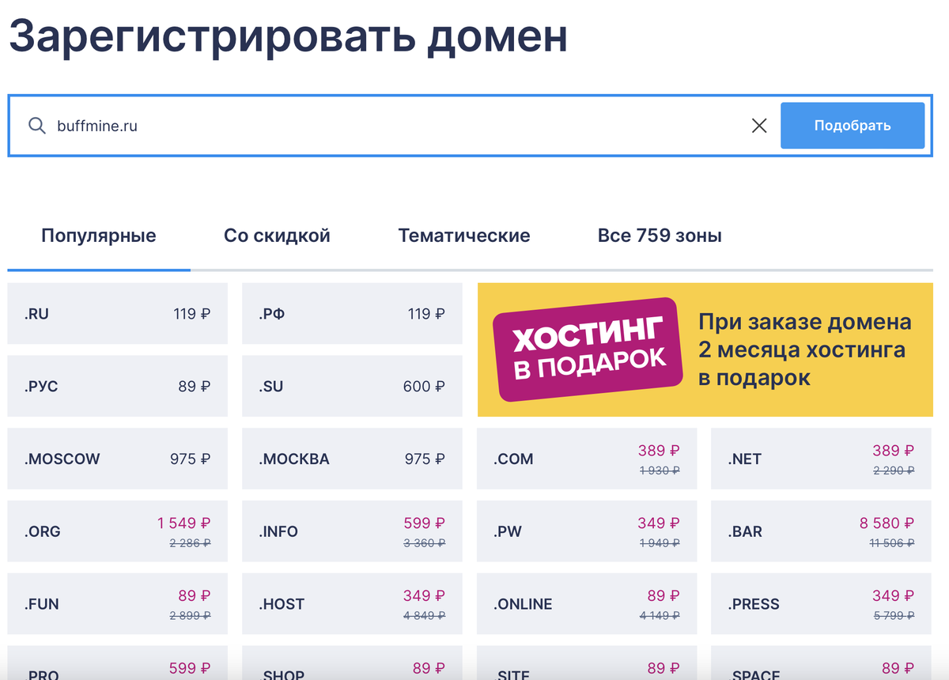Select the discounted .COM domain
Viewport: 949px width, 680px height.
pyautogui.click(x=587, y=459)
